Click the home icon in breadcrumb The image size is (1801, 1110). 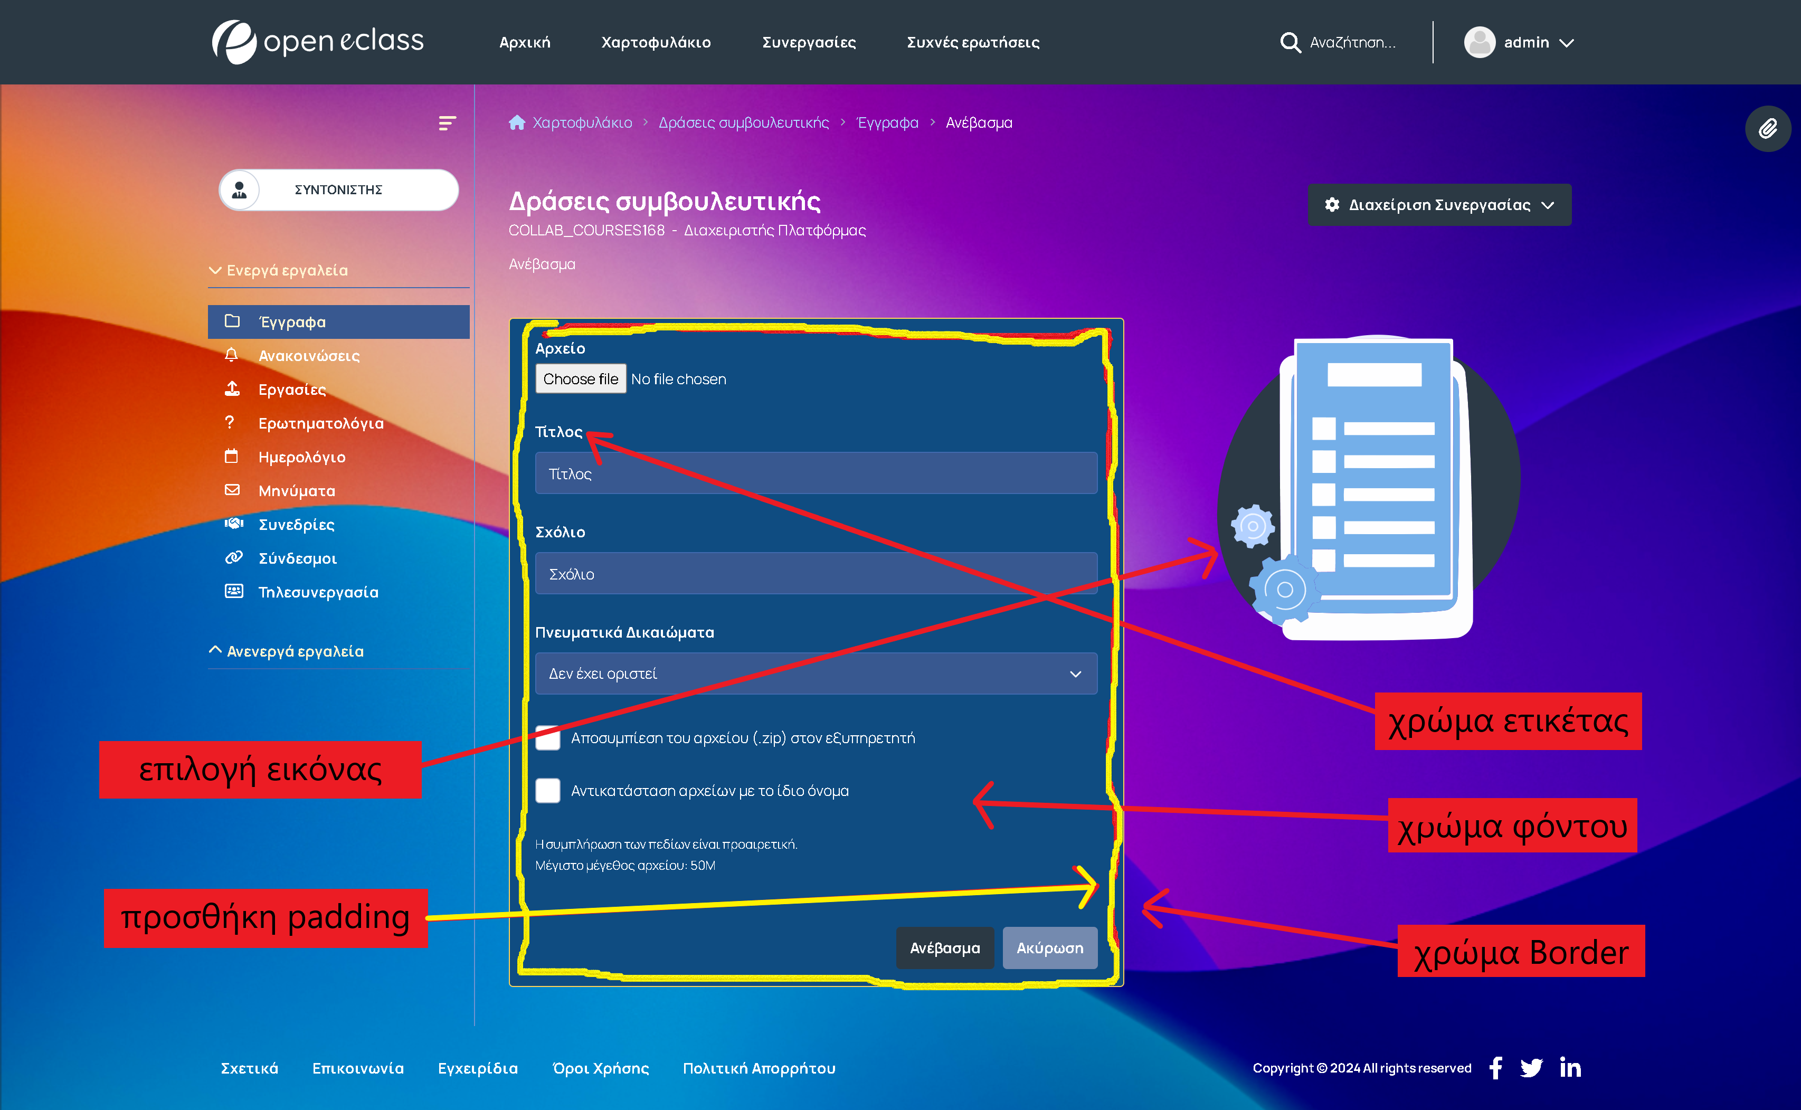click(x=517, y=122)
